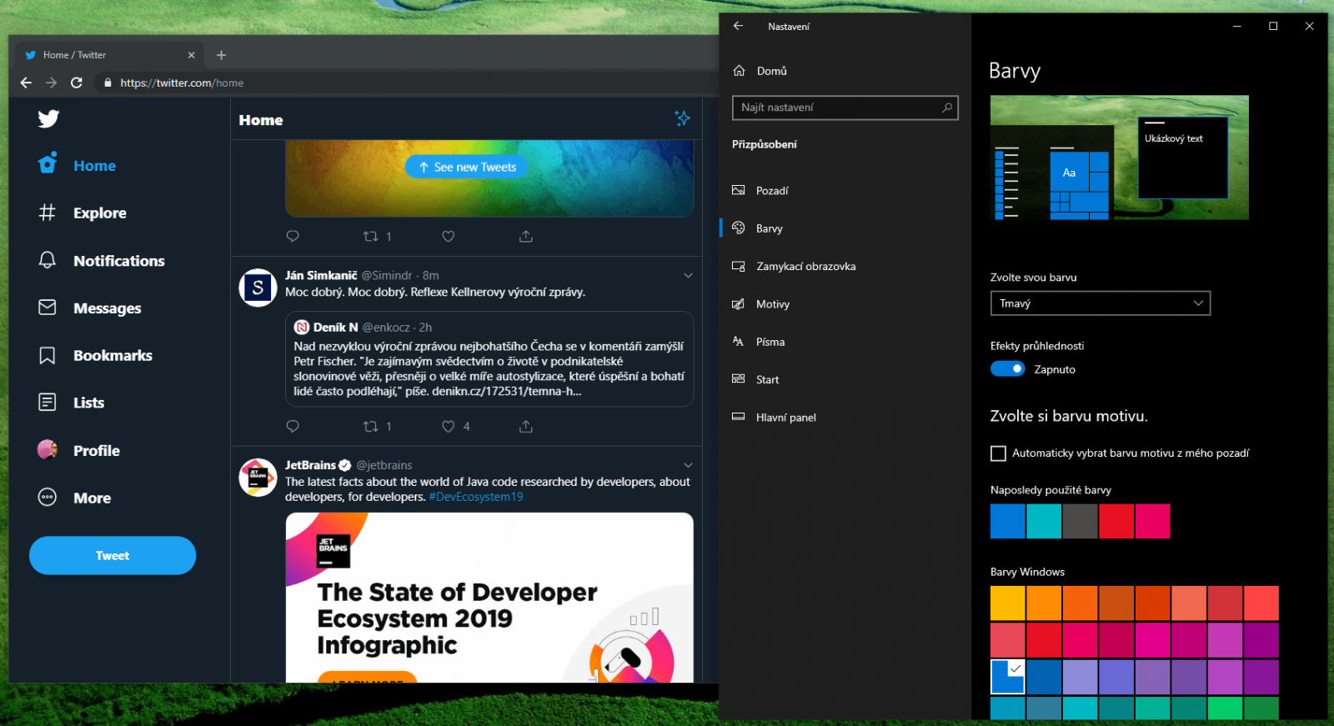
Task: Pick the recent pink color swatch
Action: pos(1152,521)
